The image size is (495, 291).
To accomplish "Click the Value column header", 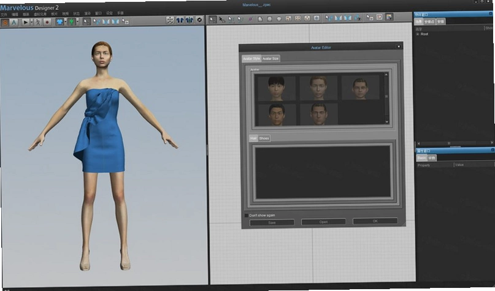I will point(474,165).
